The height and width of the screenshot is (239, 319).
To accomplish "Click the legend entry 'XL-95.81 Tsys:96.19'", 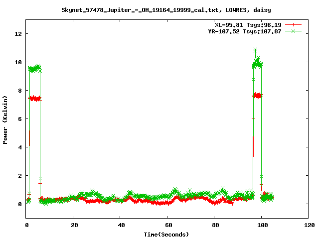I will 248,25.
